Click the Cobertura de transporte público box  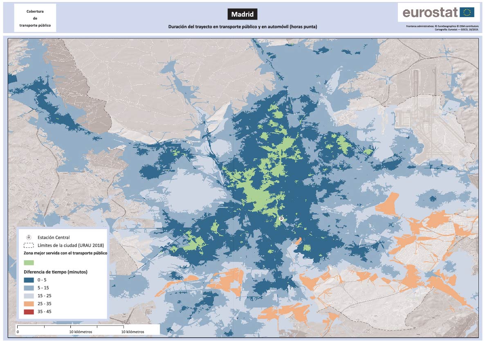pyautogui.click(x=35, y=18)
